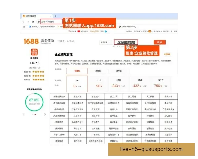This screenshot has width=198, height=159.
Task: Click the 属性检测 cell
Action: click(x=78, y=141)
